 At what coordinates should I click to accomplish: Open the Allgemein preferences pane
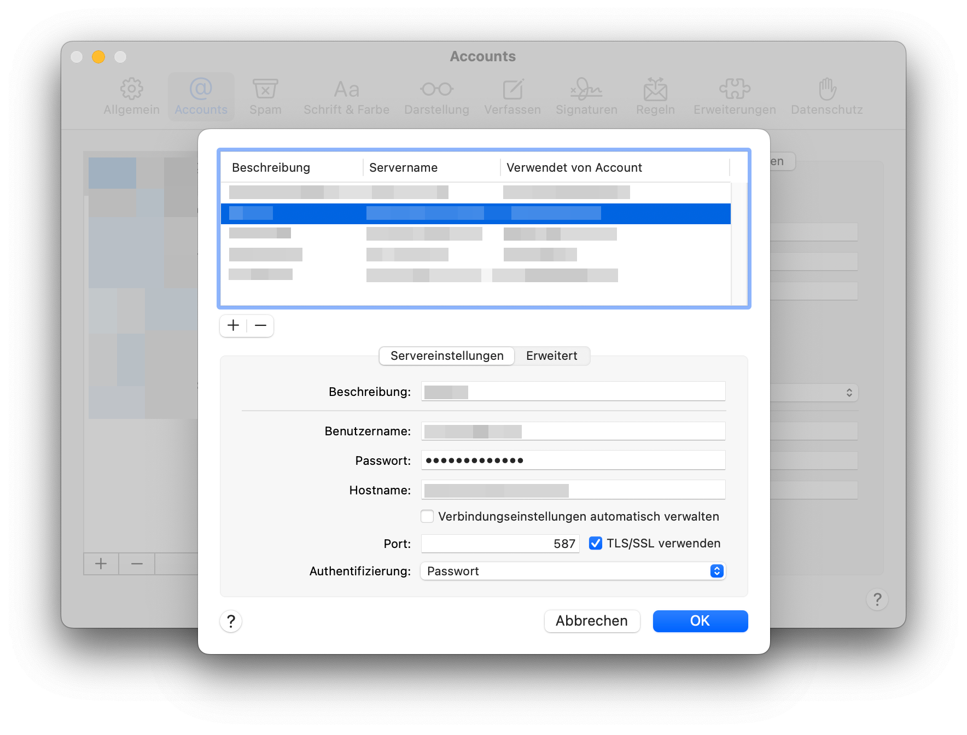click(x=131, y=97)
